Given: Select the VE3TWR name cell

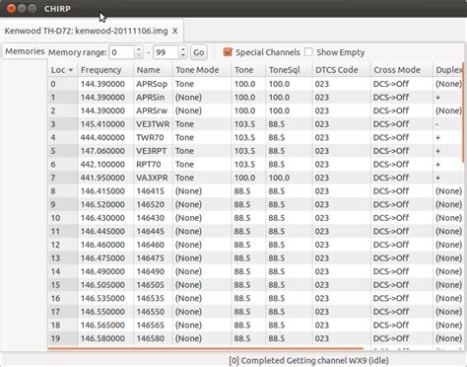Looking at the screenshot, I should tap(153, 124).
